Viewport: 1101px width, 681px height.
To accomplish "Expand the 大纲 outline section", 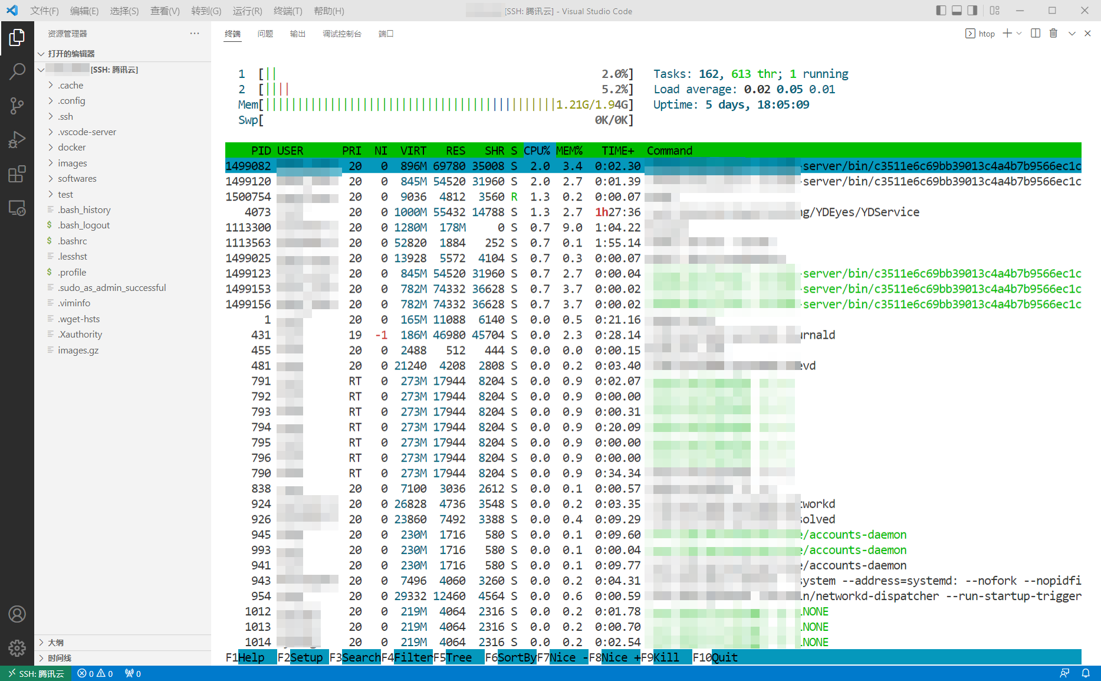I will (x=123, y=643).
